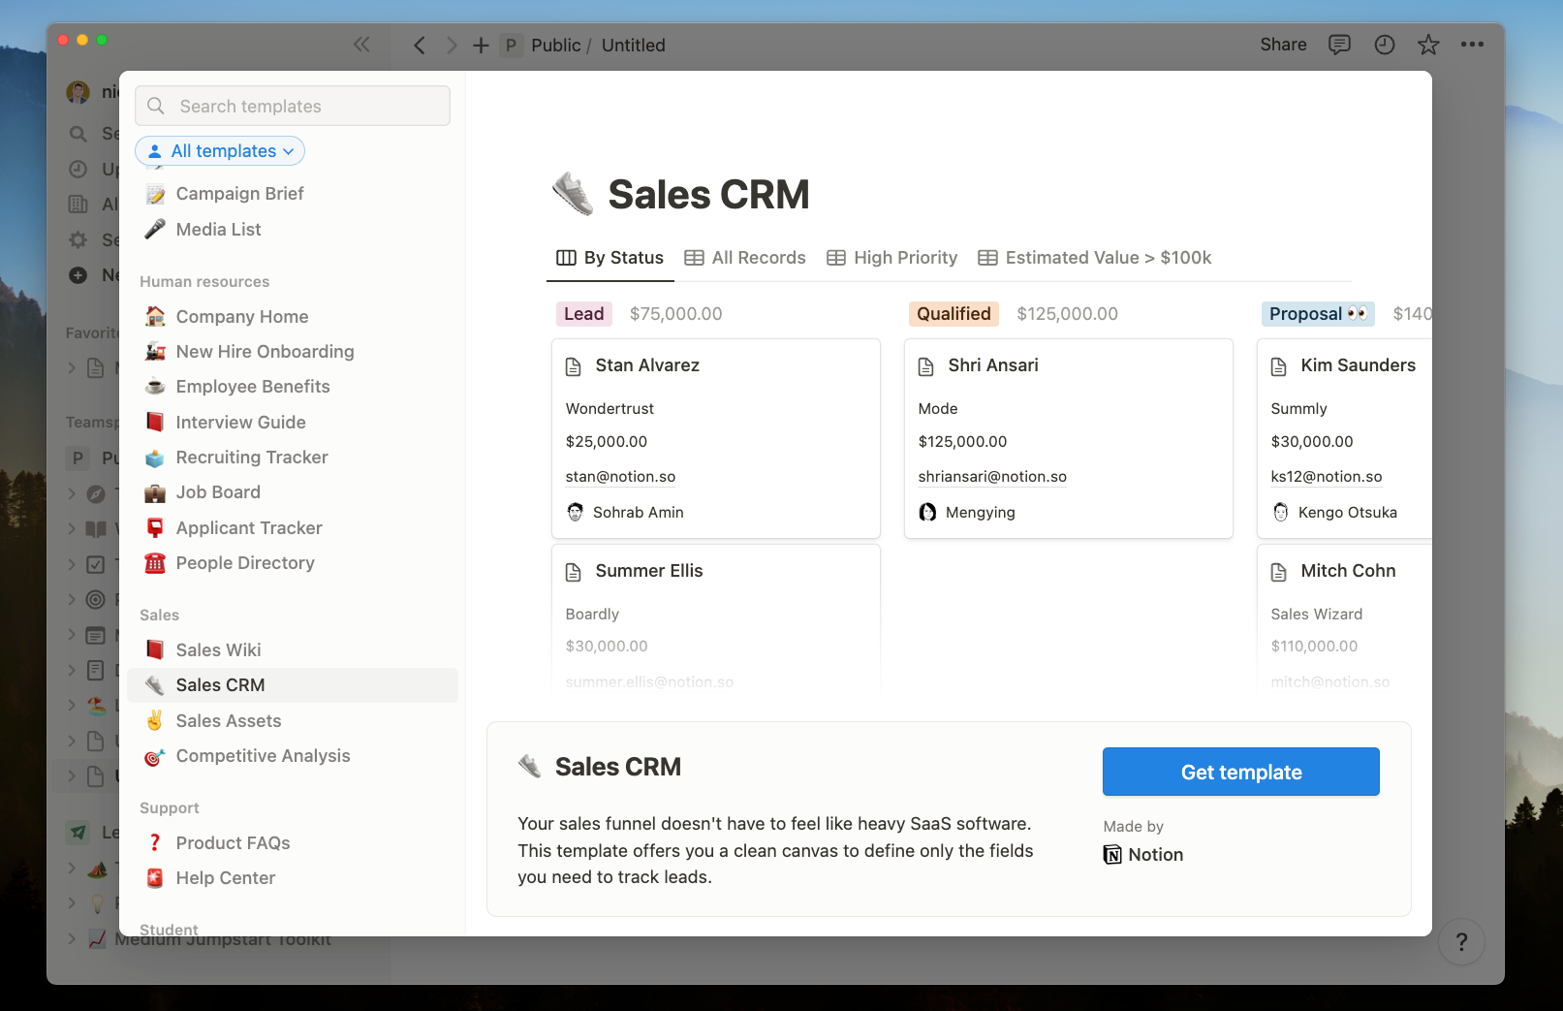Go back with the left arrow
This screenshot has width=1563, height=1011.
point(419,46)
